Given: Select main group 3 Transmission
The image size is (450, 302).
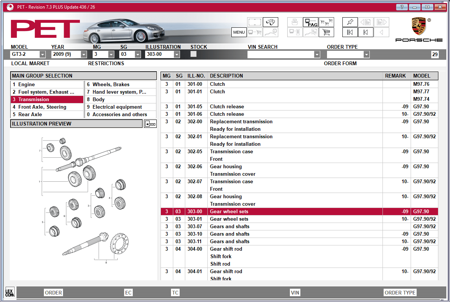Looking at the screenshot, I should (x=47, y=100).
